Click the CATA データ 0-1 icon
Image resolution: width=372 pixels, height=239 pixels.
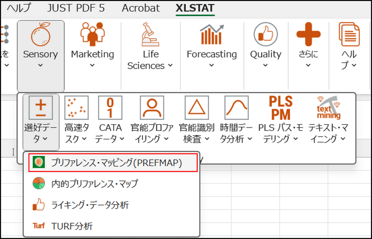click(x=110, y=108)
